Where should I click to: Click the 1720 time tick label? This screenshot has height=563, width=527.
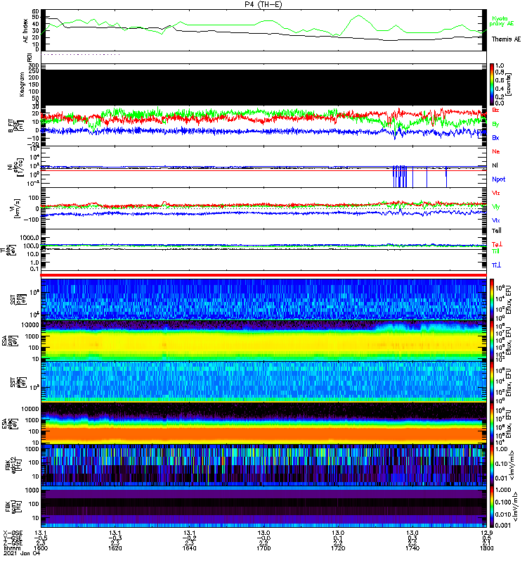tap(338, 548)
